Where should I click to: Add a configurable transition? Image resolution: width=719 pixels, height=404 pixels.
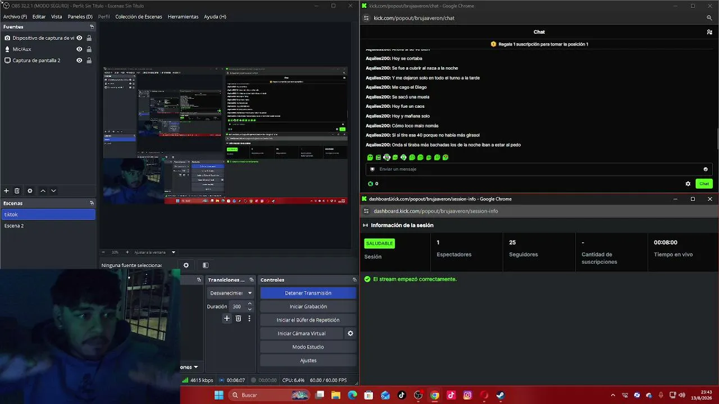tap(227, 319)
